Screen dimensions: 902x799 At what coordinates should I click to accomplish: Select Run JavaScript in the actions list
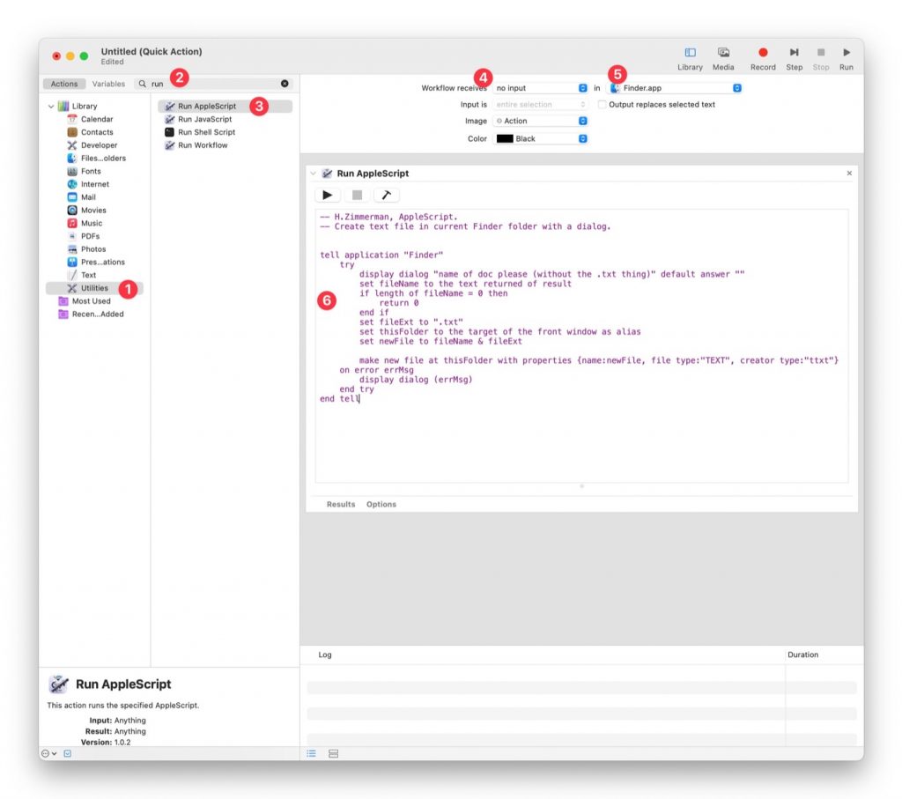click(204, 119)
